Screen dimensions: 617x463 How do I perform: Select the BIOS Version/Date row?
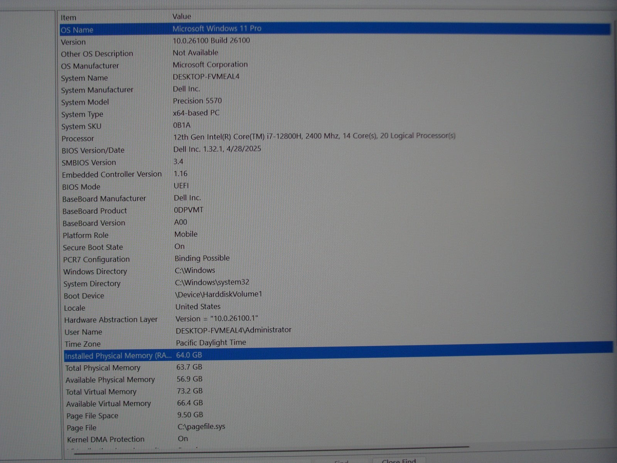click(x=93, y=150)
